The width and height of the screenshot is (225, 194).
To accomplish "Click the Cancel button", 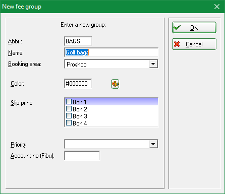I will (x=194, y=44).
